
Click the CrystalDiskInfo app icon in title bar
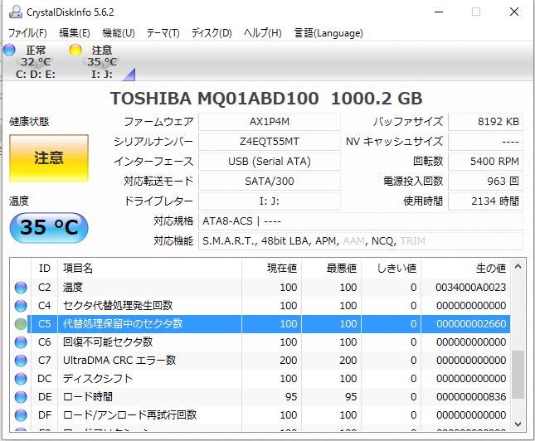(x=16, y=12)
